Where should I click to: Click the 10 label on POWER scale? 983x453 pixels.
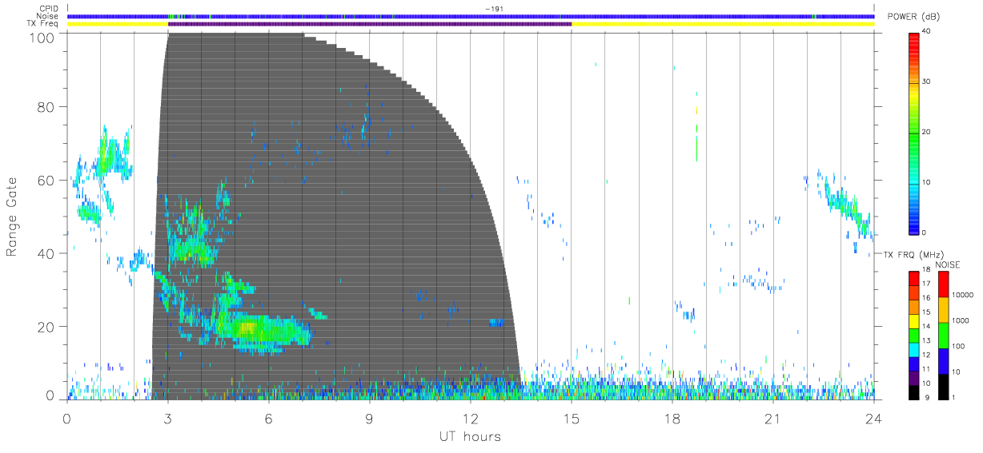927,182
